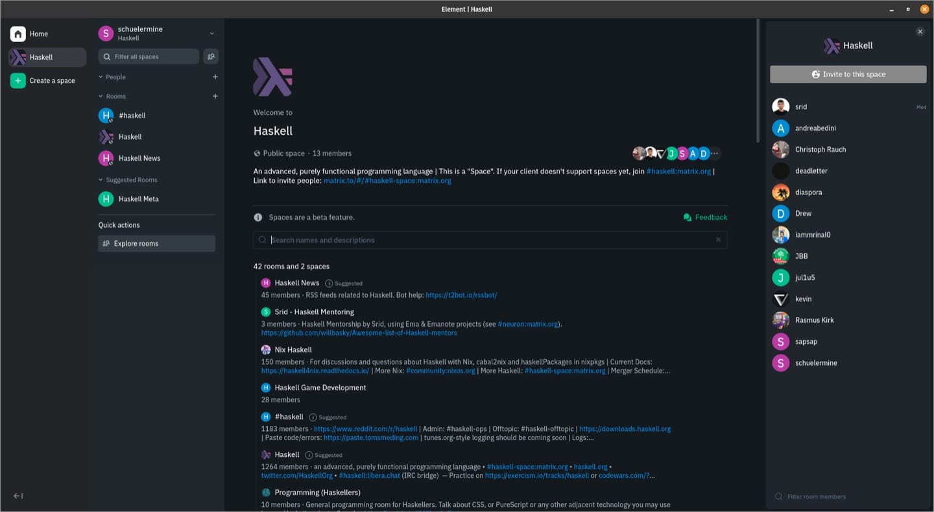Click Invite to this space
934x512 pixels.
click(848, 74)
